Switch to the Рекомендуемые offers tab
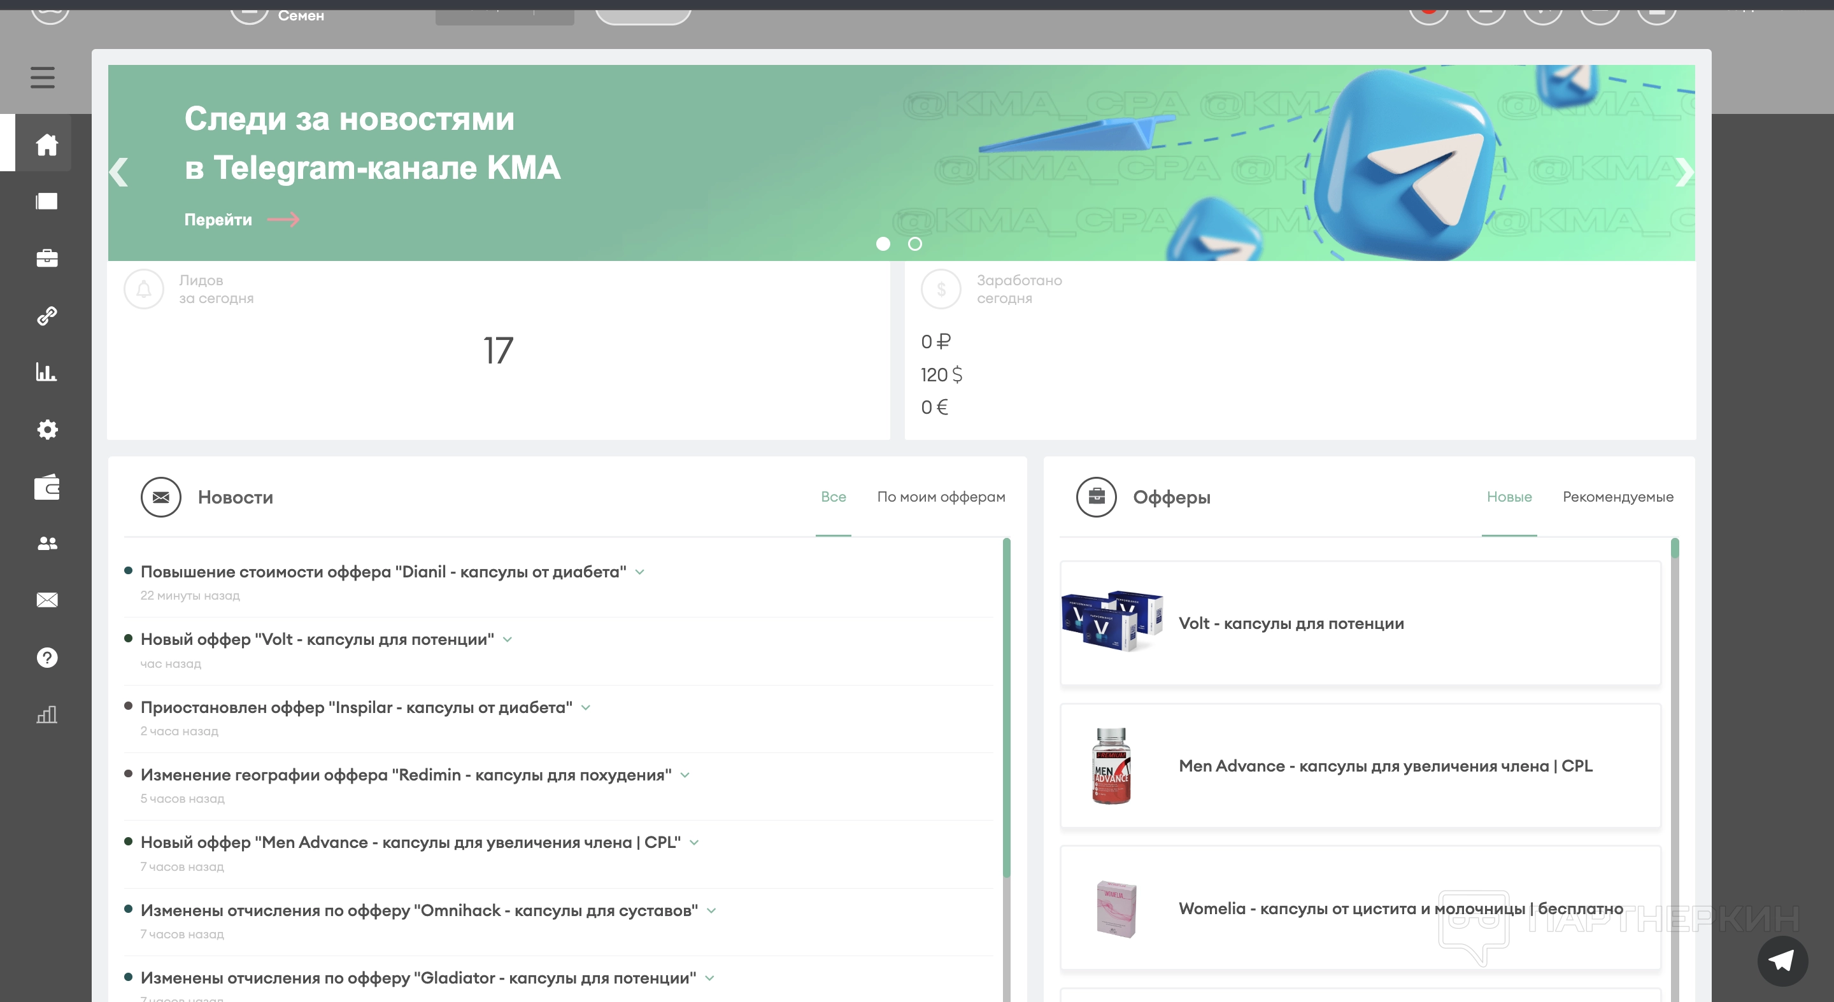The height and width of the screenshot is (1002, 1834). coord(1617,497)
